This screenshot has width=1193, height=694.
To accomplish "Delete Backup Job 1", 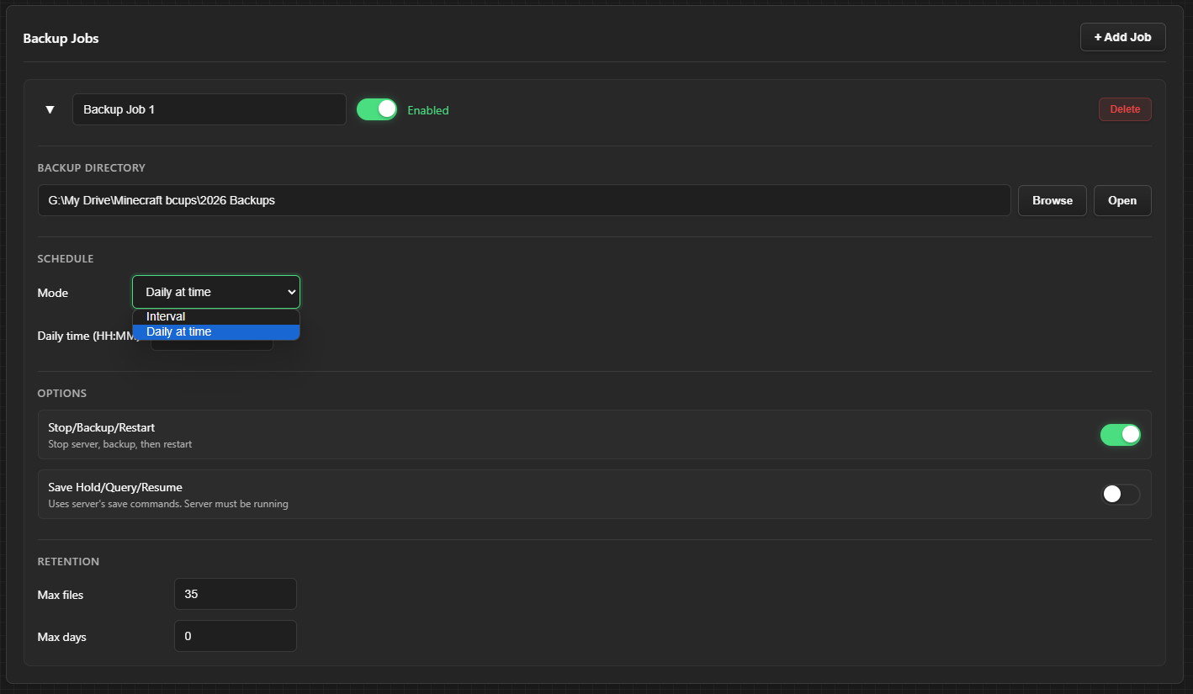I will [1124, 109].
